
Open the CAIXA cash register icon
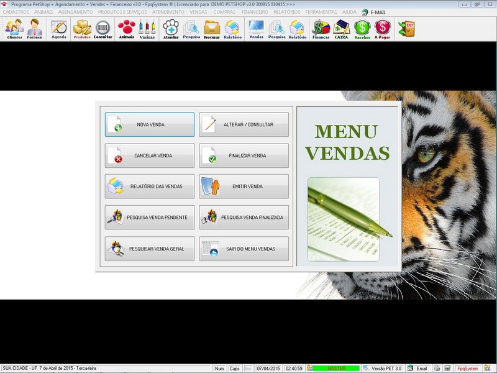click(x=341, y=29)
